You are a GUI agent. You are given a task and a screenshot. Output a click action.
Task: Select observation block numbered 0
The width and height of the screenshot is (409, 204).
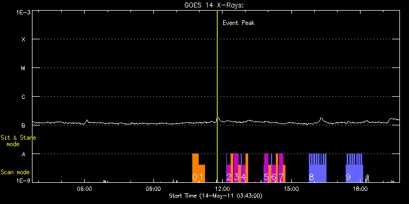195,168
